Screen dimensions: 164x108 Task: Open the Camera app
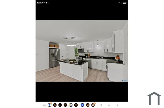(76, 105)
